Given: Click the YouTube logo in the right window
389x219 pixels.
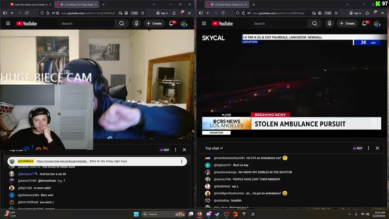Looking at the screenshot, I should click(222, 23).
